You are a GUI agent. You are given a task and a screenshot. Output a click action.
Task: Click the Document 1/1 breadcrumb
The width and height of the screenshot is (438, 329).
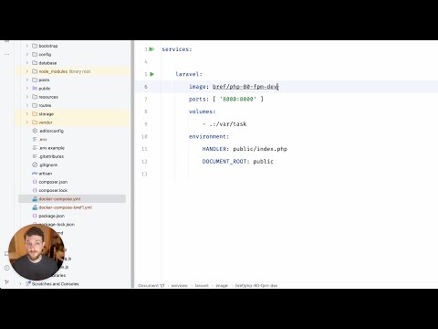pyautogui.click(x=151, y=285)
